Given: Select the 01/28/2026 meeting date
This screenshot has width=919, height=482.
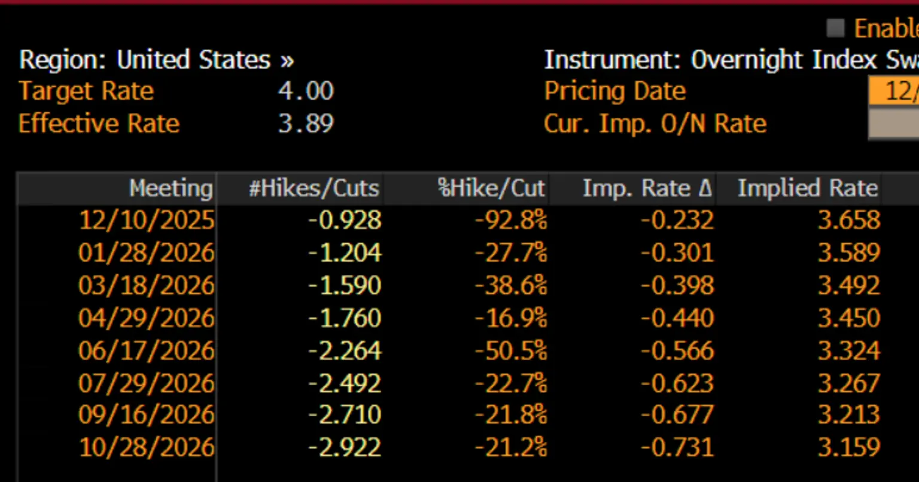Looking at the screenshot, I should (x=147, y=253).
